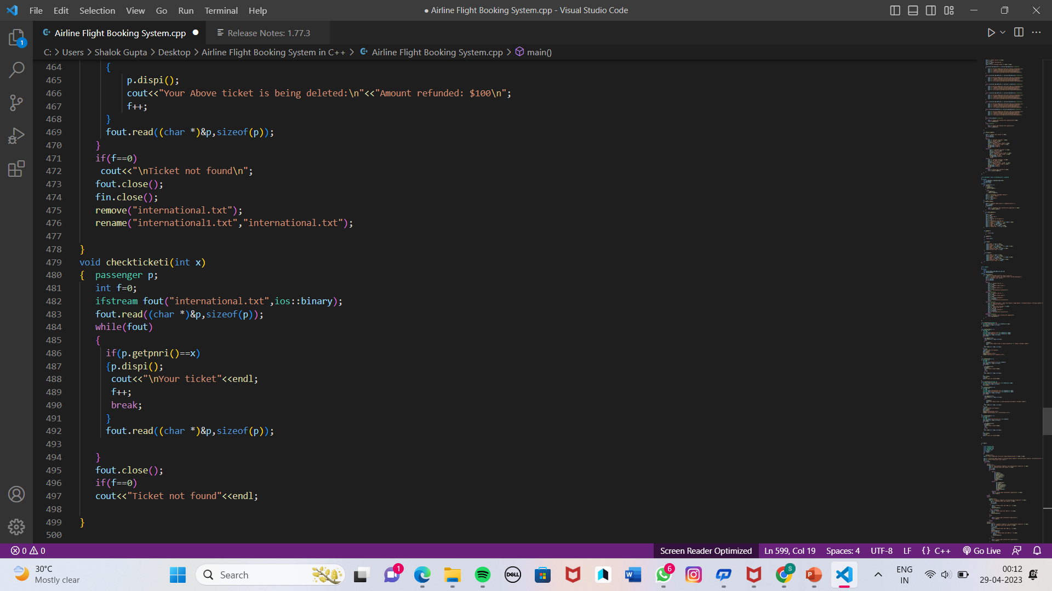This screenshot has height=591, width=1052.
Task: Open the Search view in activity bar
Action: pos(16,70)
